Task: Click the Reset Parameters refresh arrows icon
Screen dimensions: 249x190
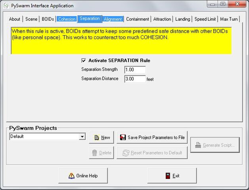Action: 126,153
